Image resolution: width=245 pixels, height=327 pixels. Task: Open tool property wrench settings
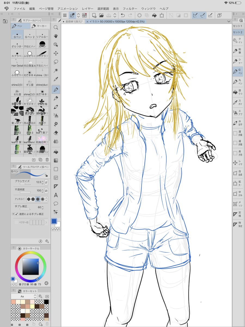[47, 241]
